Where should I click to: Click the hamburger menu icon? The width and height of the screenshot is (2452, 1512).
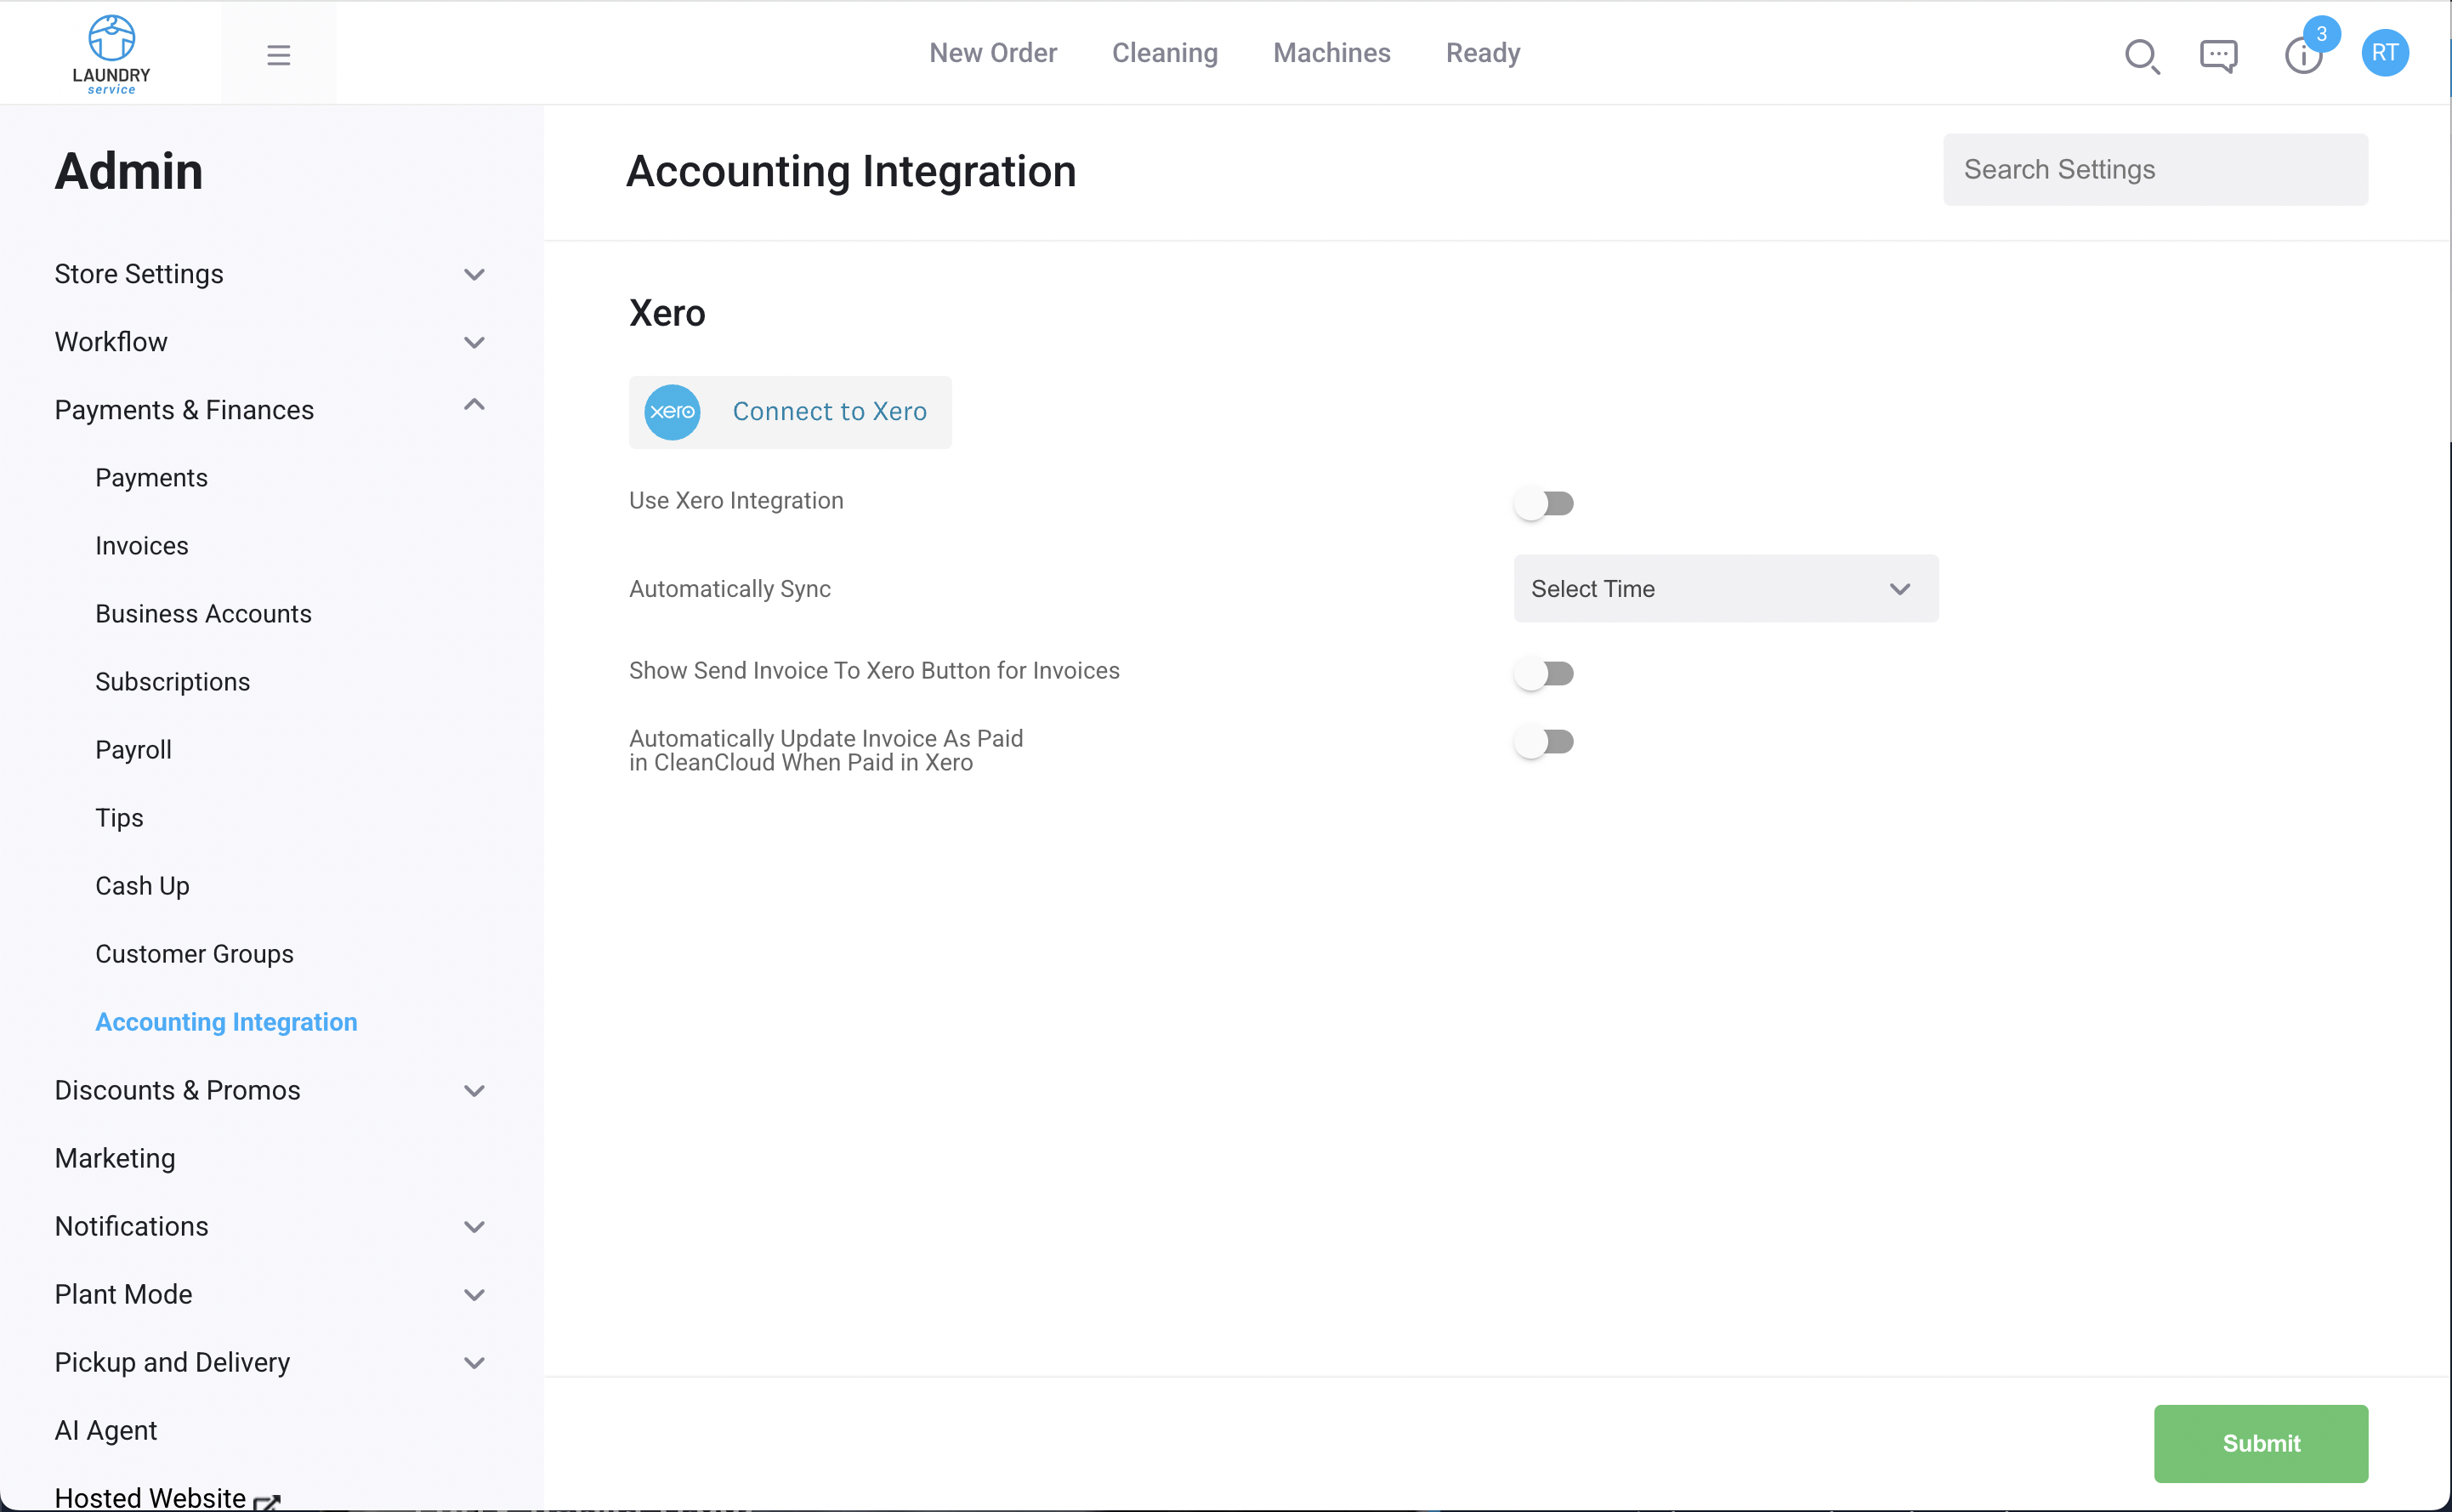tap(278, 54)
